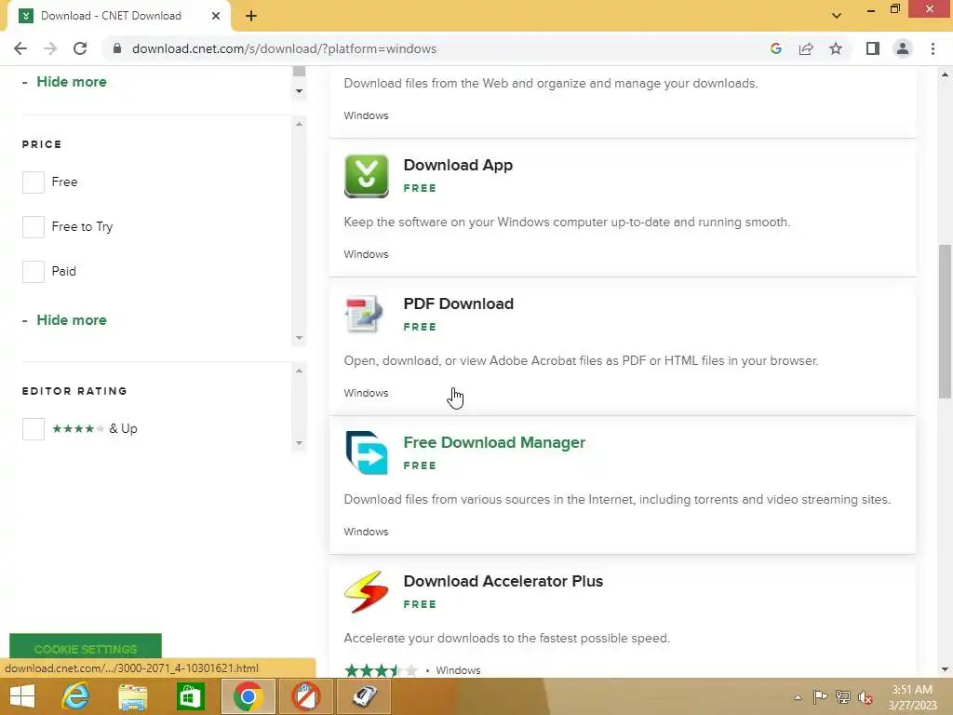Screen dimensions: 953x715
Task: Open the PDF Download app icon
Action: 365,314
